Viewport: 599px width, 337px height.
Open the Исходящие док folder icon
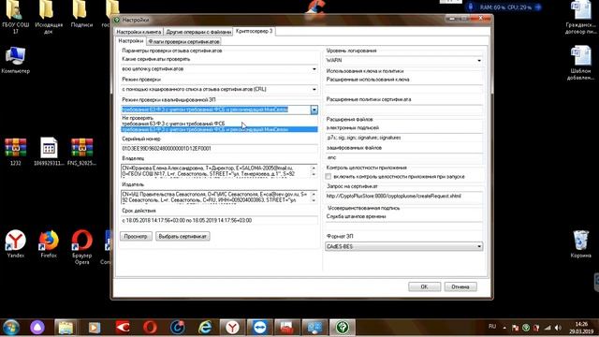[48, 16]
